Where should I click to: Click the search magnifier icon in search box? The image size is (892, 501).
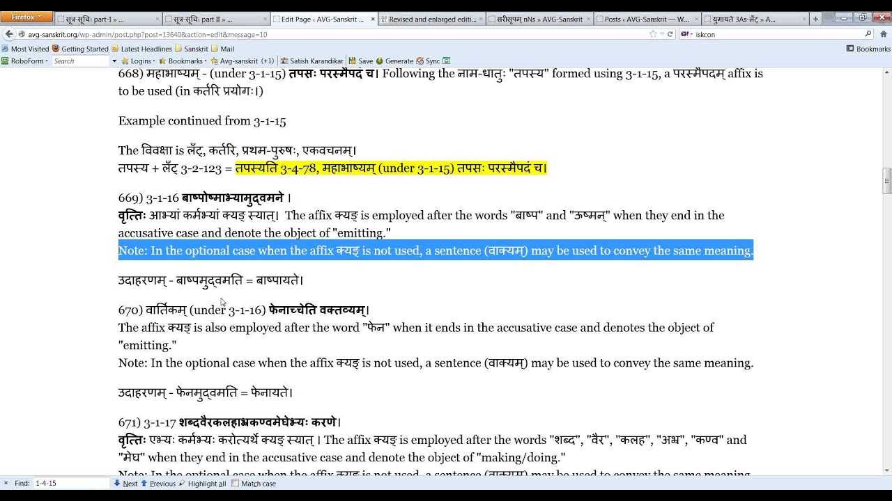coord(868,33)
